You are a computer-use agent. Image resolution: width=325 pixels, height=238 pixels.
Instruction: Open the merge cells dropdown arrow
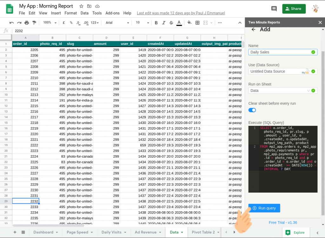point(211,23)
